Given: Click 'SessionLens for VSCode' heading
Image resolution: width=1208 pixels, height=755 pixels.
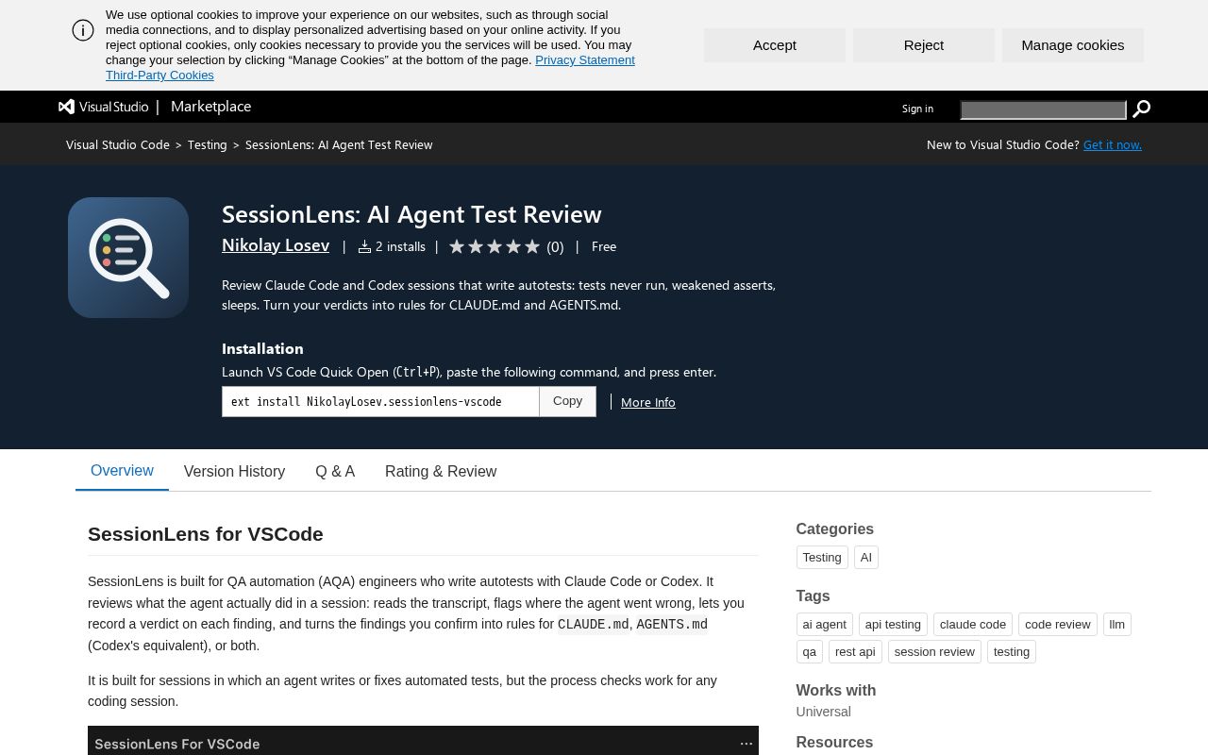Looking at the screenshot, I should tap(206, 534).
